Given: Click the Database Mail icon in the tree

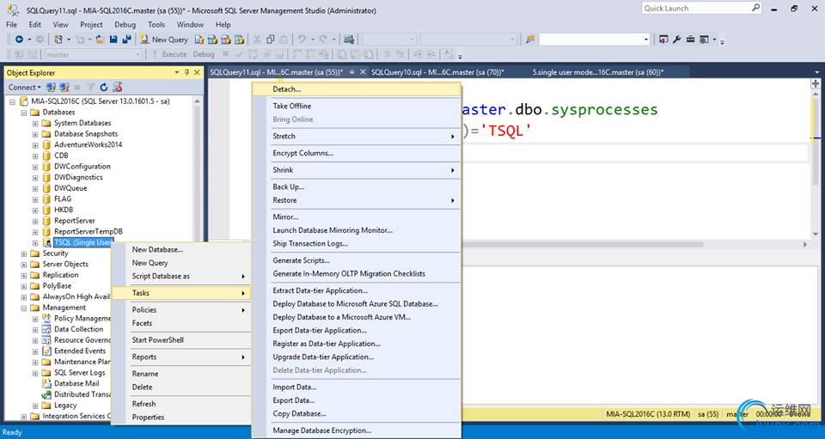Looking at the screenshot, I should (46, 384).
